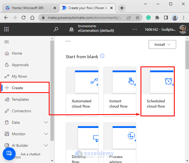
Task: Click the share page icon in address bar
Action: tap(129, 18)
